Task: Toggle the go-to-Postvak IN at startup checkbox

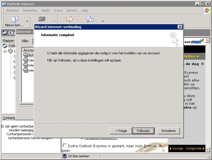Action: [65, 146]
